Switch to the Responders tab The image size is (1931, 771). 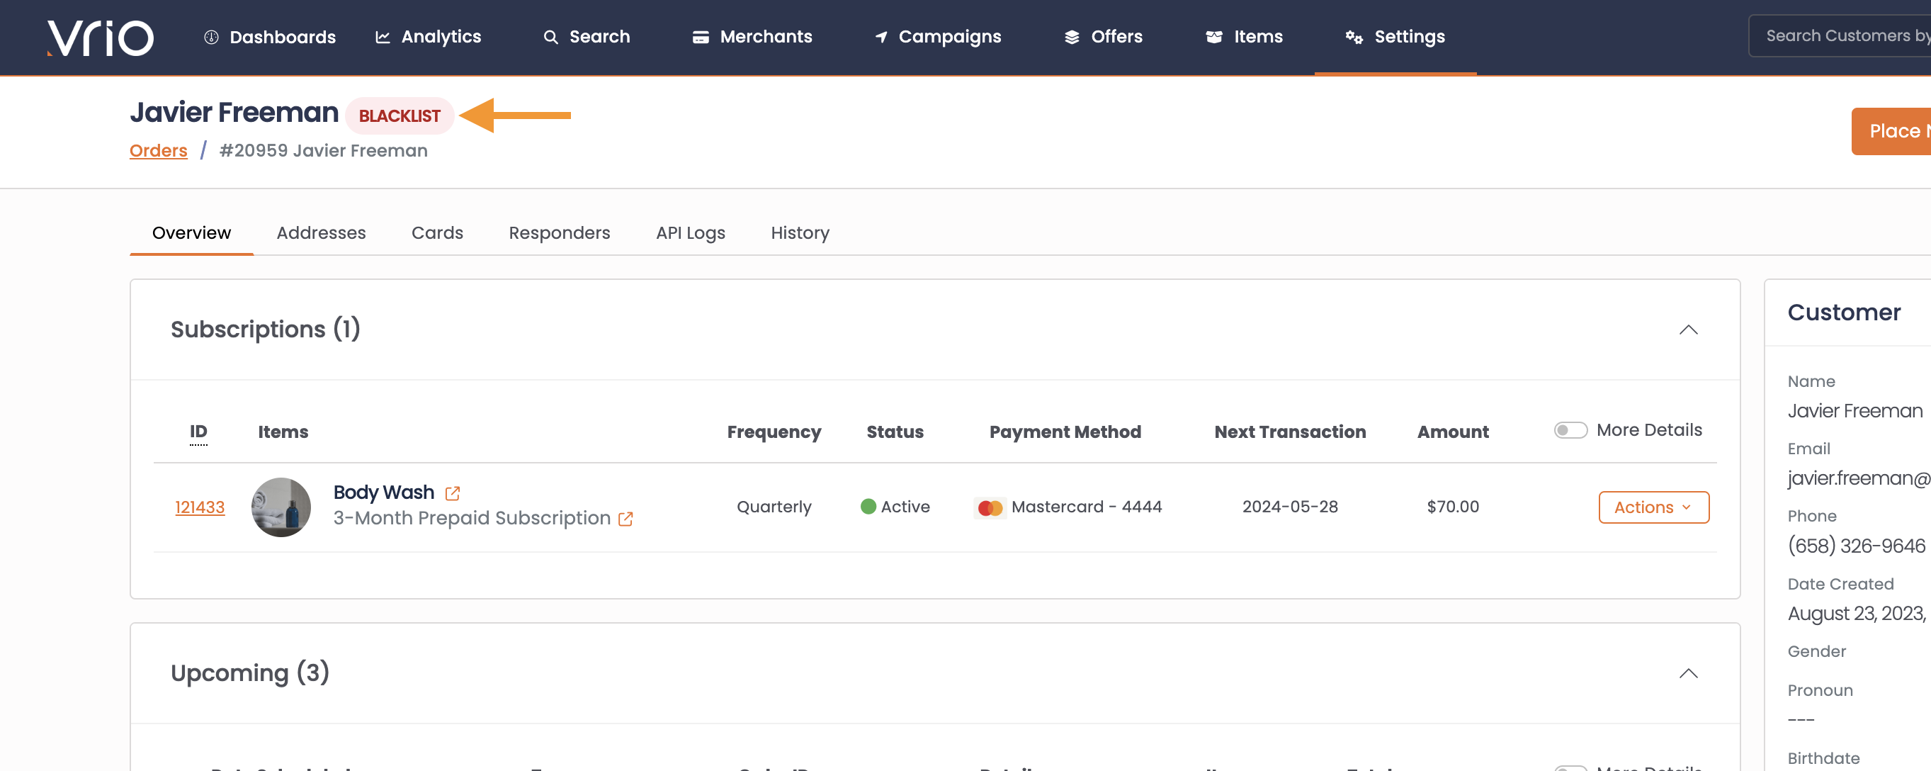[559, 233]
